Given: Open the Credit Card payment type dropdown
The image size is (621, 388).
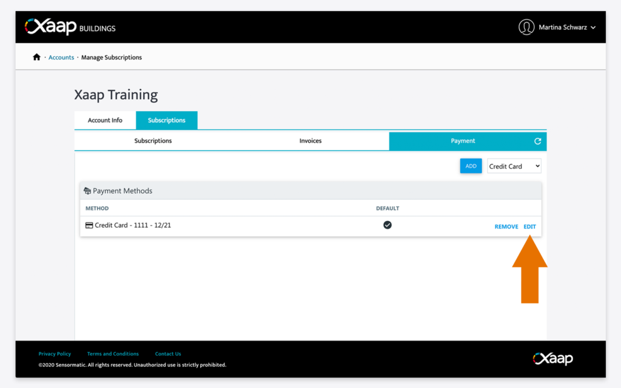Looking at the screenshot, I should click(x=514, y=166).
